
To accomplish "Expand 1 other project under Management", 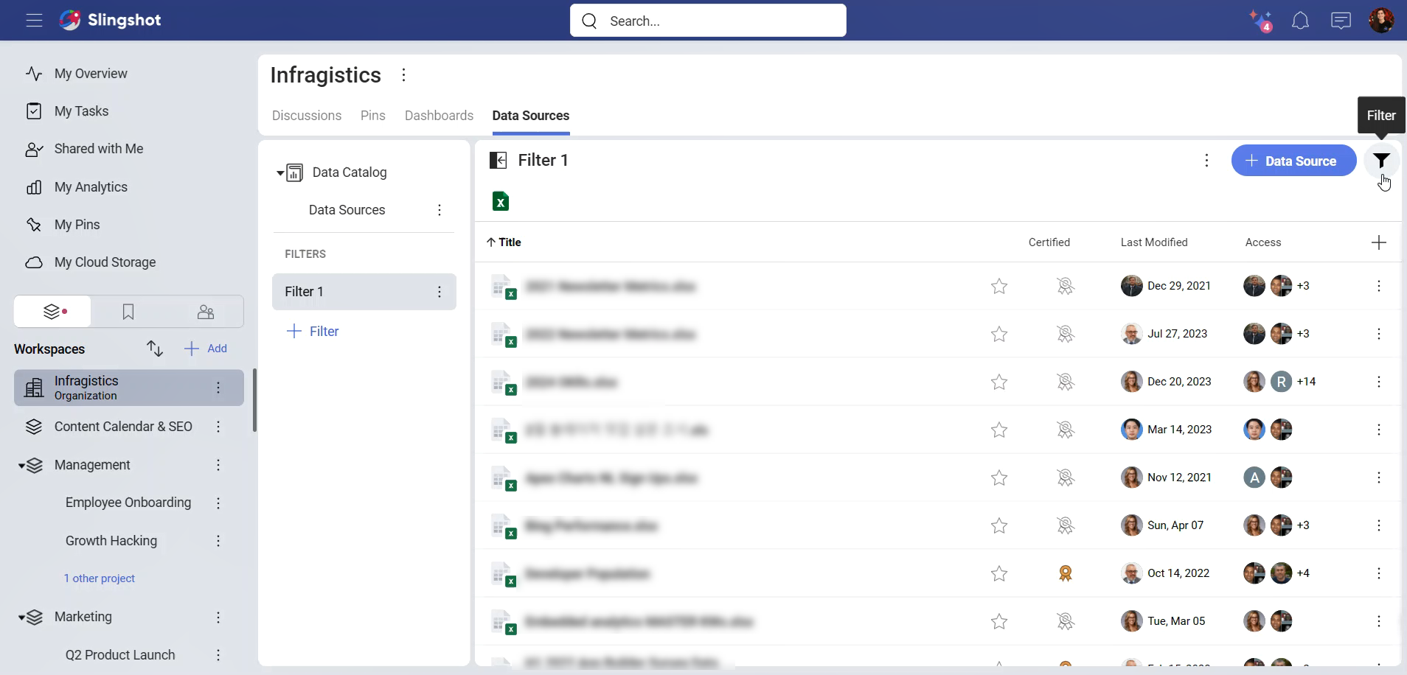I will tap(99, 578).
